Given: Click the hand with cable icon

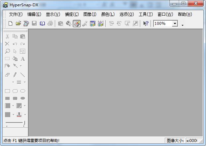Looking at the screenshot, I should (85, 24).
